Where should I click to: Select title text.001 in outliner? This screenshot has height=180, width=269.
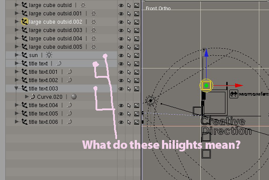(x=43, y=72)
